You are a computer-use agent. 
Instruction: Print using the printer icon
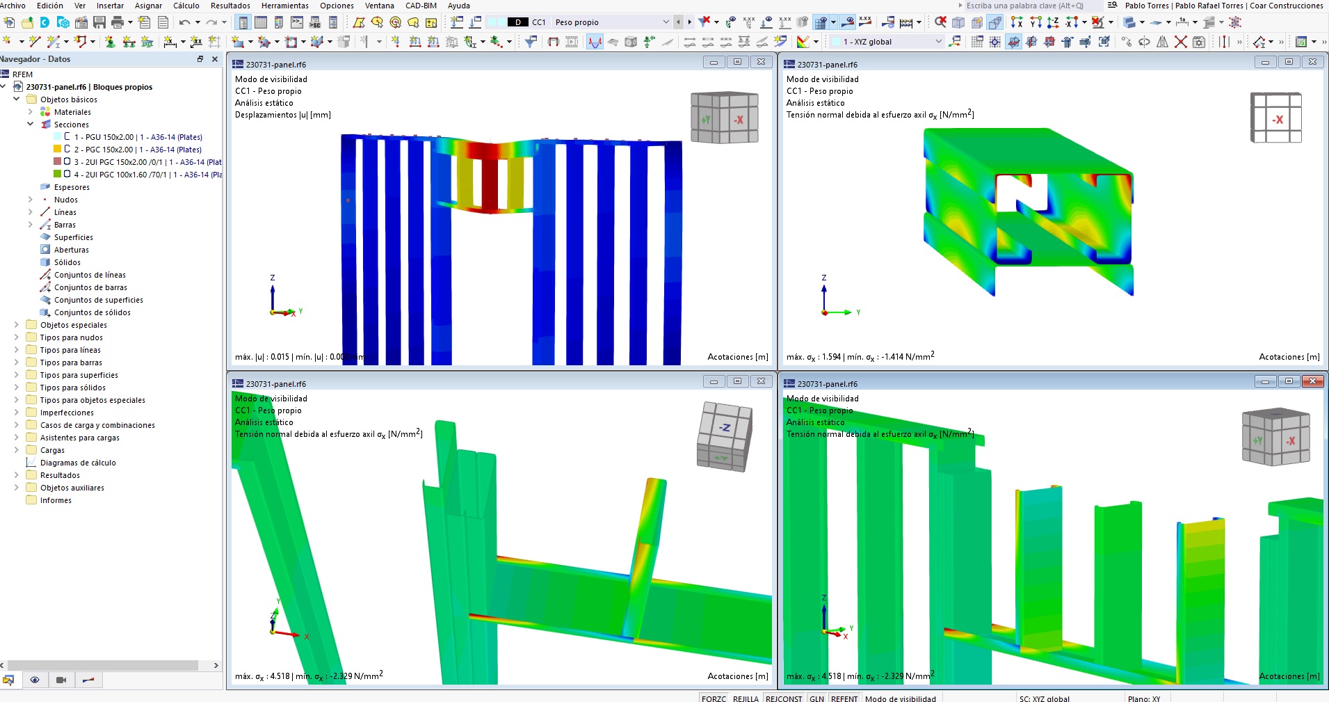click(x=118, y=22)
